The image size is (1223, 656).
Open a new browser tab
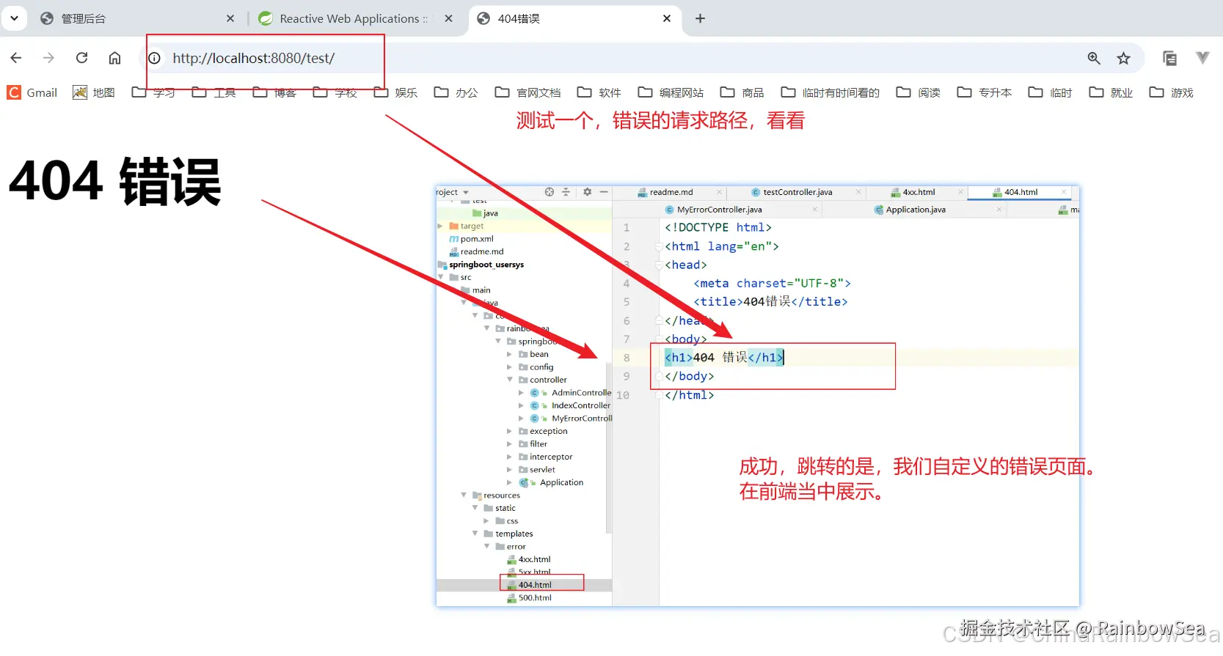[x=700, y=18]
